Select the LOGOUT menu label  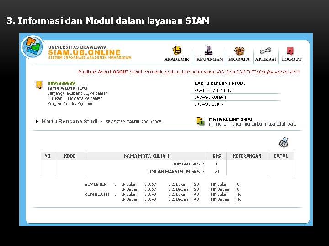click(x=292, y=59)
